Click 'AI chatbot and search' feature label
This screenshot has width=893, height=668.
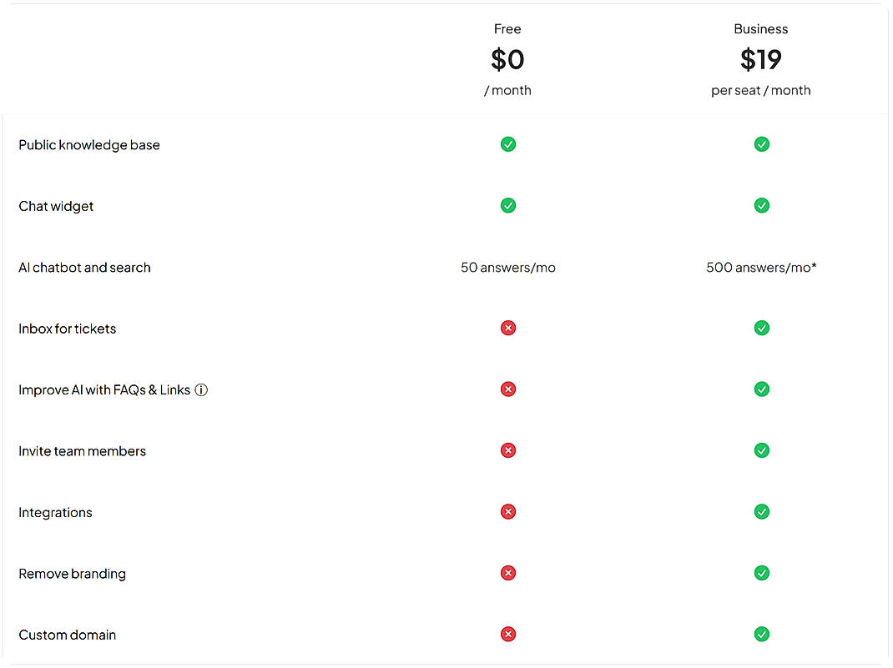pos(84,268)
